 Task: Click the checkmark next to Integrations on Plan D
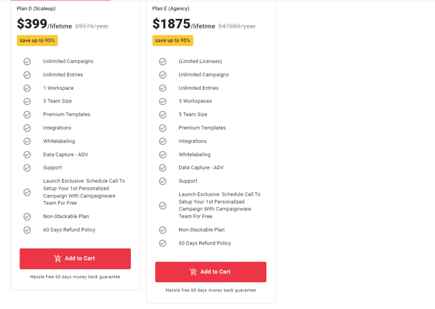pos(27,128)
